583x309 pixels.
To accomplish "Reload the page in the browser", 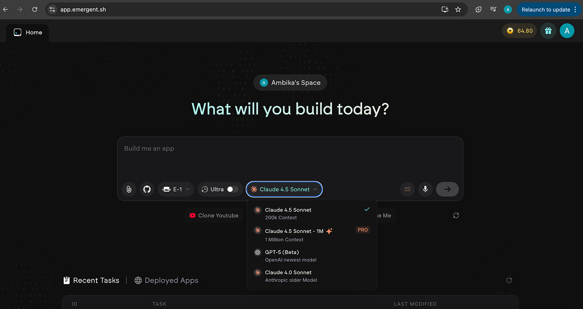I will 35,9.
